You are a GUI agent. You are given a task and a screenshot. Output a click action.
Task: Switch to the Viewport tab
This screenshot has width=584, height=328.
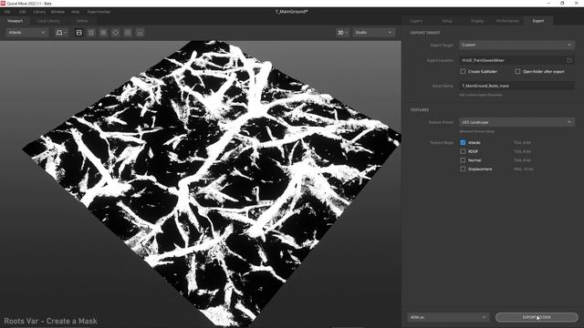(16, 21)
